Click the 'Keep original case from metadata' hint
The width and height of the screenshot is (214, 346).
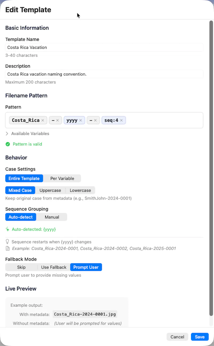[x=68, y=198]
